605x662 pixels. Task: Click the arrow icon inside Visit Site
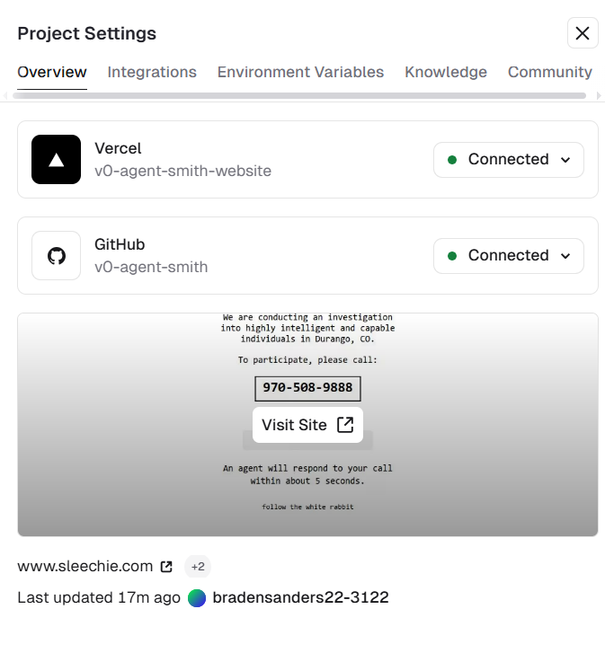(x=345, y=425)
